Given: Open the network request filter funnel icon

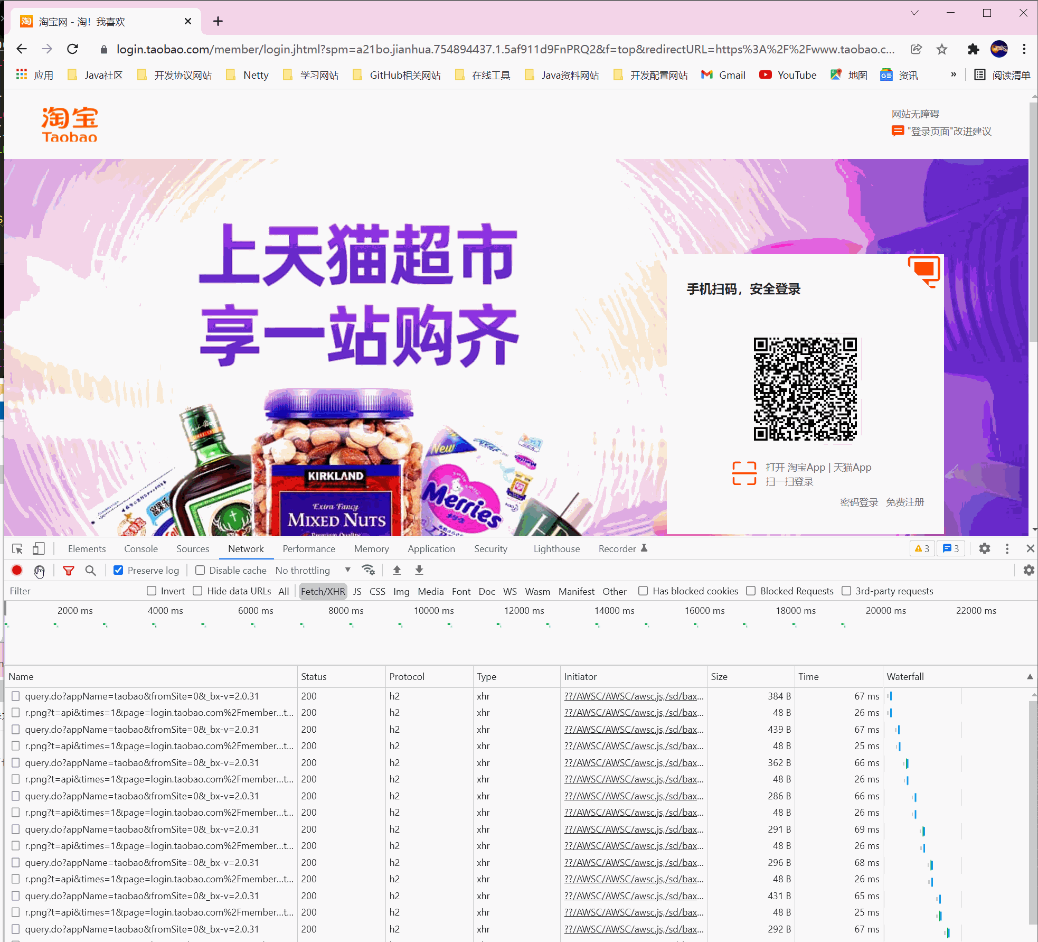Looking at the screenshot, I should pyautogui.click(x=69, y=571).
